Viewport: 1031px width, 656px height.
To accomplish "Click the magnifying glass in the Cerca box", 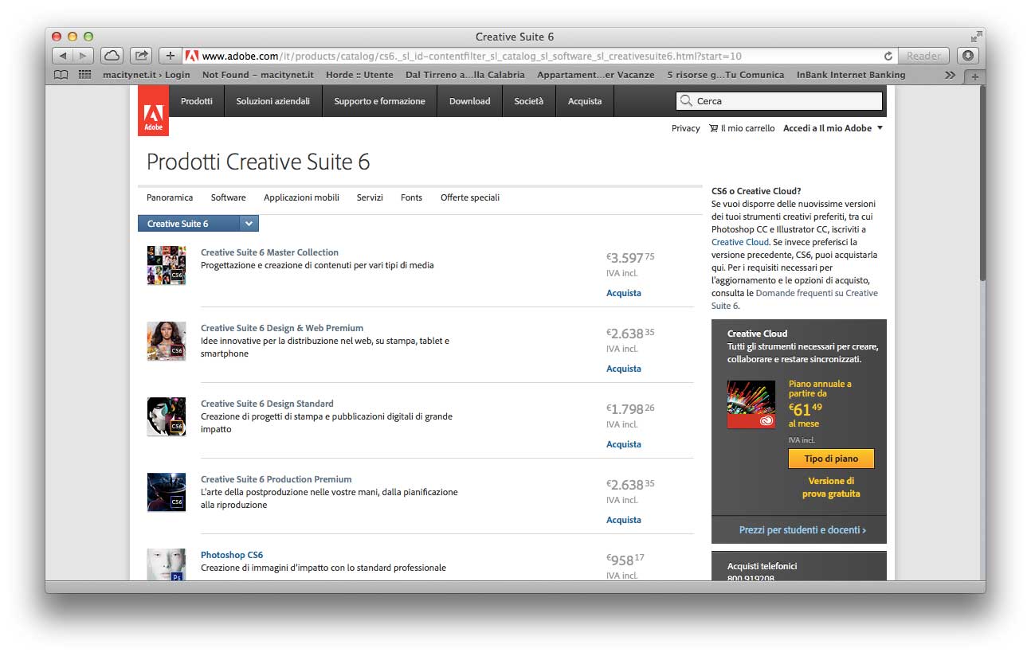I will 686,101.
